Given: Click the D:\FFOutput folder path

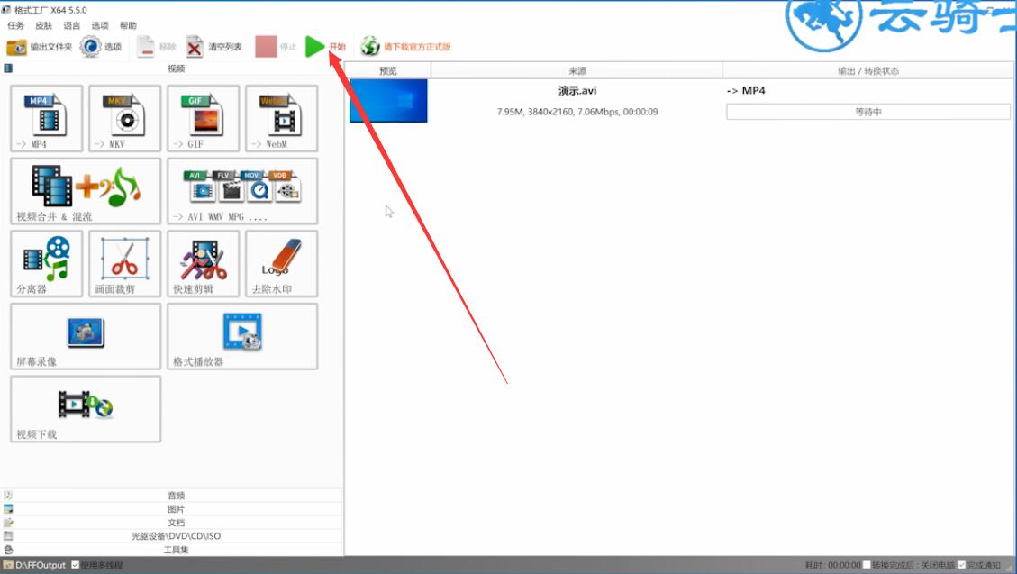Looking at the screenshot, I should 41,565.
